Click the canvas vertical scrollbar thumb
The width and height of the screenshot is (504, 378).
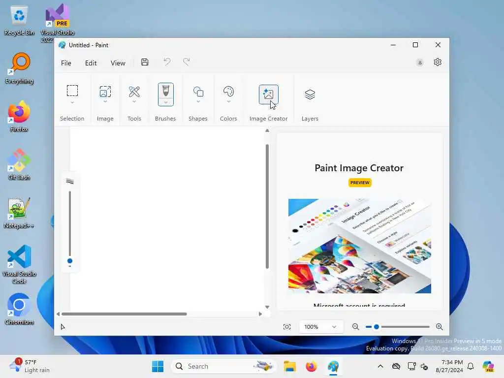(x=267, y=206)
